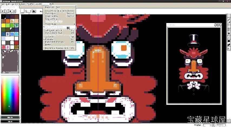Image resolution: width=231 pixels, height=127 pixels.
Task: Select the Eraser tool in right toolbar
Action: point(229,27)
